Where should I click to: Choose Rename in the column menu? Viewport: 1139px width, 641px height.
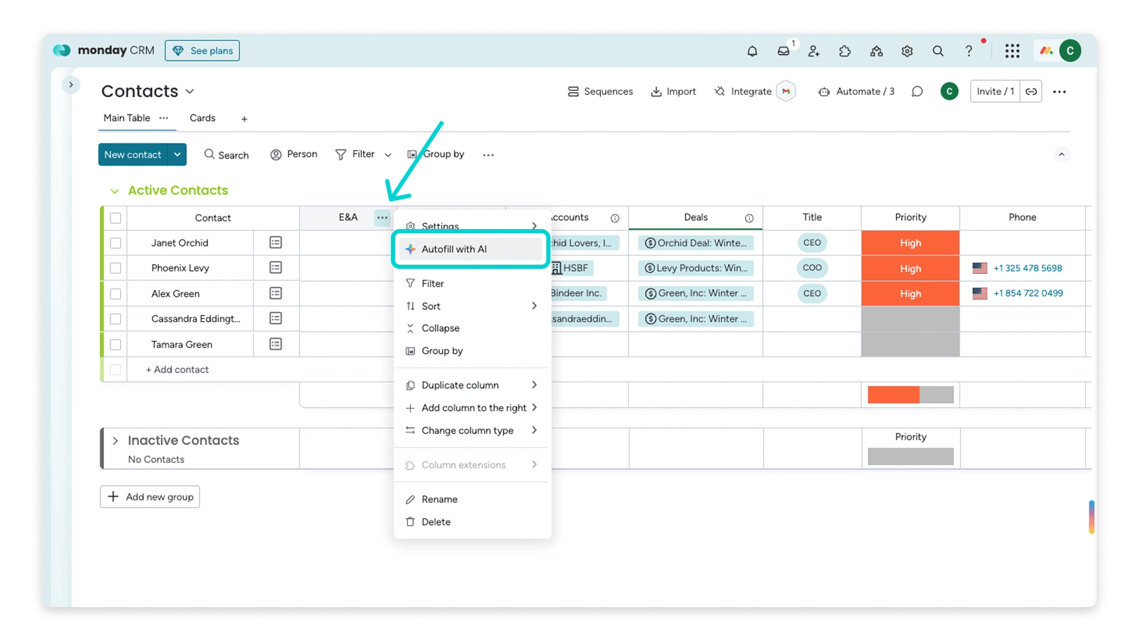point(471,499)
